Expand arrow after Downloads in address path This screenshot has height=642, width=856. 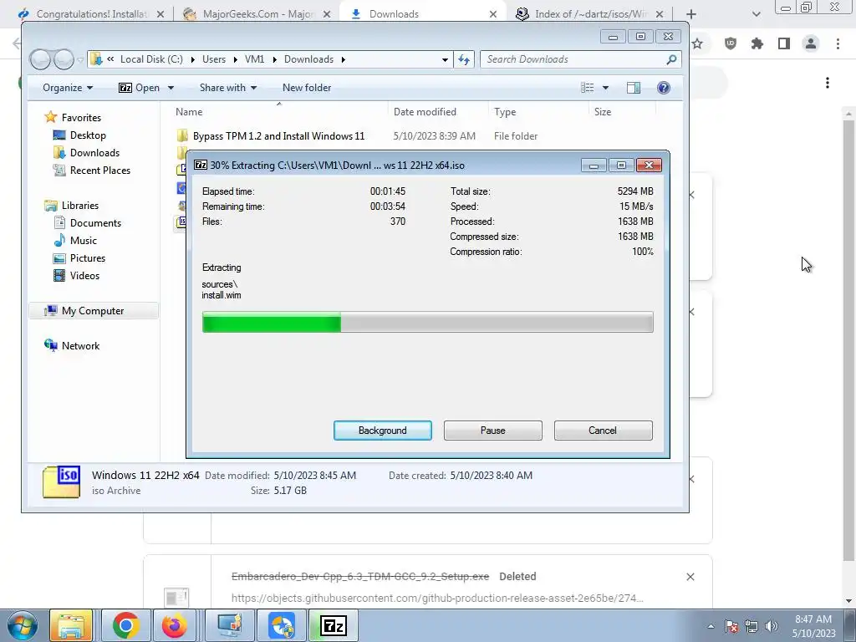pyautogui.click(x=344, y=59)
